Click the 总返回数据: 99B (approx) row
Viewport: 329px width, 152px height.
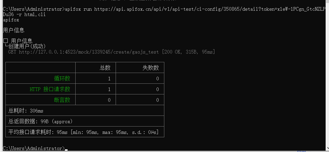85,121
